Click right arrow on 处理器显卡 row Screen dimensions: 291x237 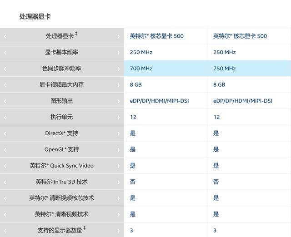click(118, 36)
